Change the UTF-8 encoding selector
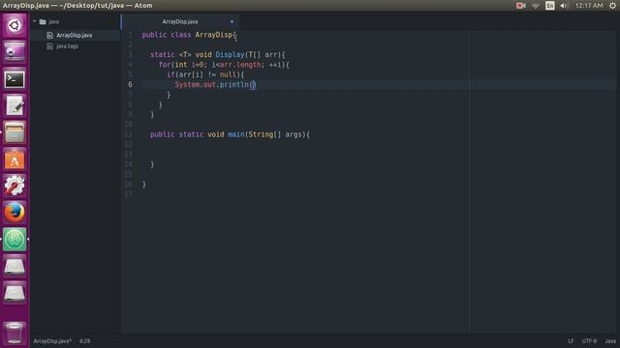Image resolution: width=620 pixels, height=348 pixels. point(589,341)
